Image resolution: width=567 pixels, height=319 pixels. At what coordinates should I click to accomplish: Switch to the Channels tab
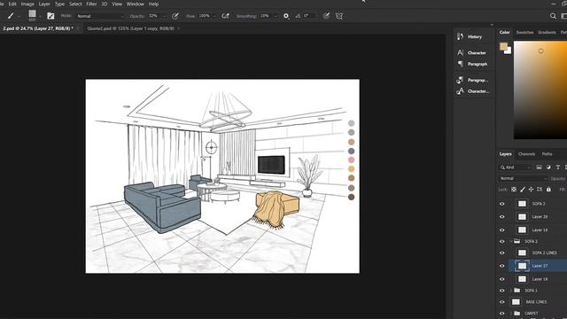526,154
